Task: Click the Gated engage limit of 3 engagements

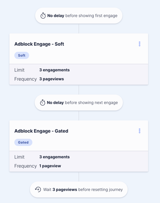Action: pyautogui.click(x=55, y=157)
